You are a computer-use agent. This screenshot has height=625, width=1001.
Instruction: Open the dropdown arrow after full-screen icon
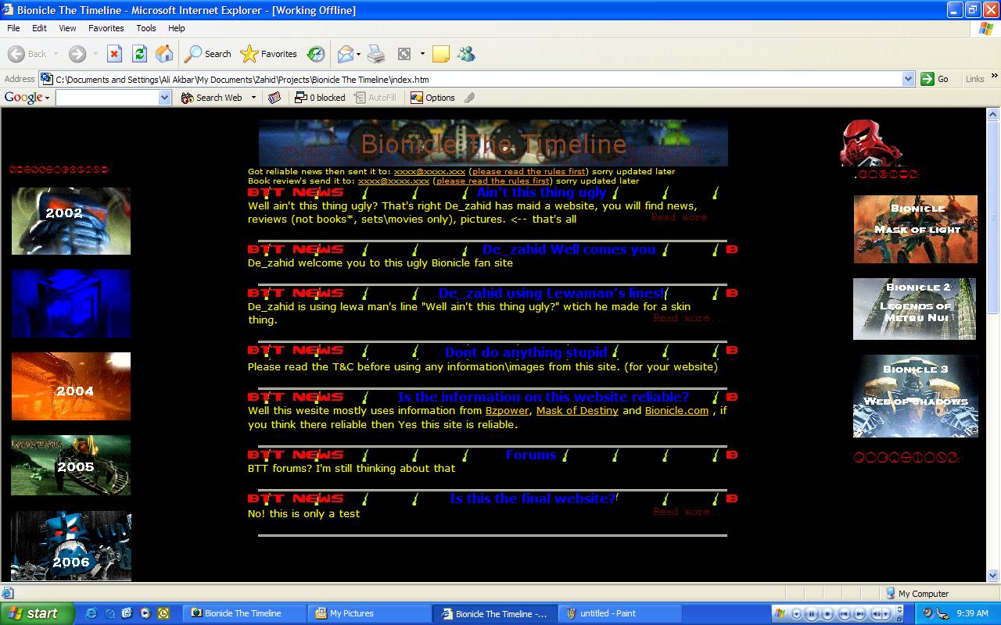(x=422, y=54)
